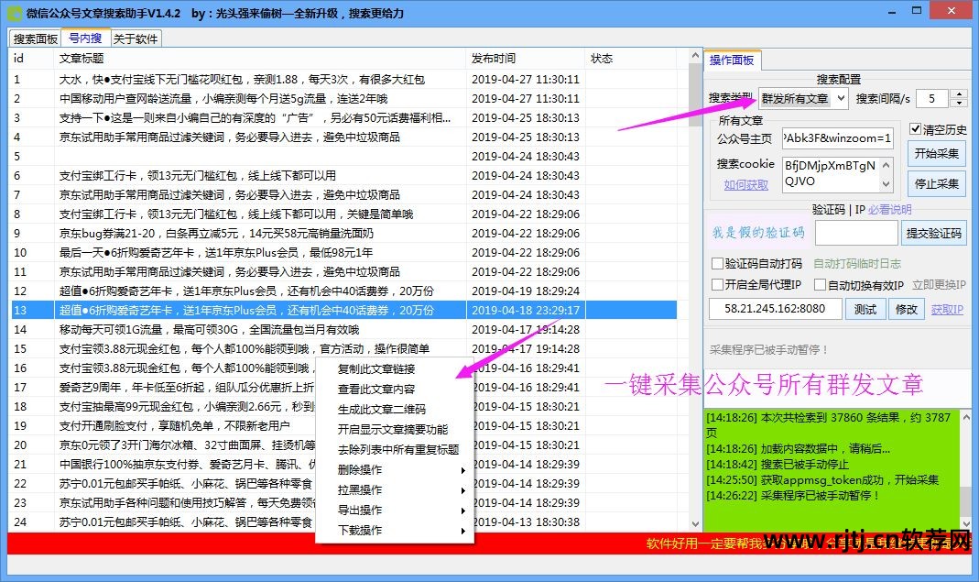The width and height of the screenshot is (979, 582).
Task: Expand the 下载操作 submenu
Action: click(395, 530)
